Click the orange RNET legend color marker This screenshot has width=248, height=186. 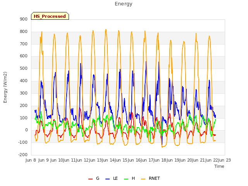[x=143, y=179]
